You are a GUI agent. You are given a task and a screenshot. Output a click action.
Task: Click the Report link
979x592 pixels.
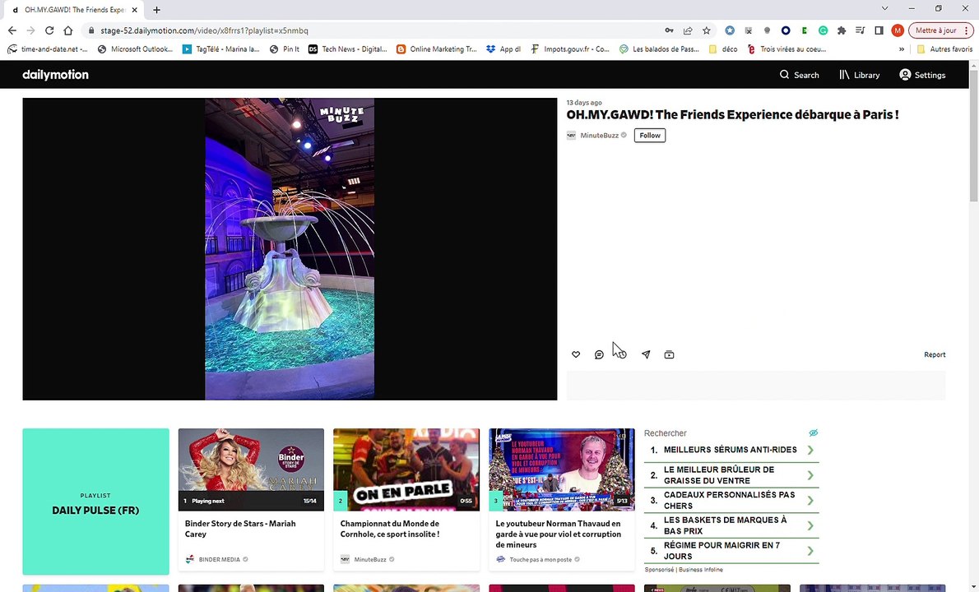[x=935, y=354]
